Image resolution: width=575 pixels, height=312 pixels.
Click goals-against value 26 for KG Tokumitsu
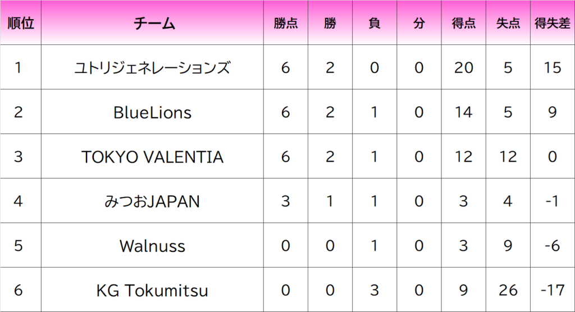pos(508,290)
